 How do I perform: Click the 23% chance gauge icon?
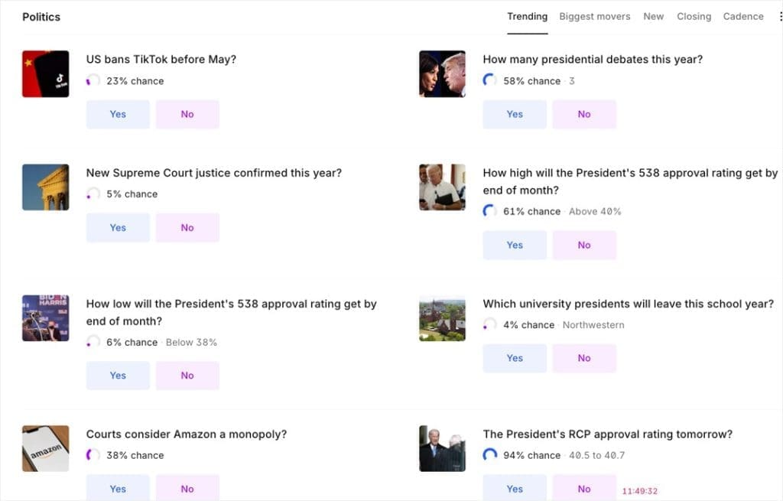(x=93, y=80)
